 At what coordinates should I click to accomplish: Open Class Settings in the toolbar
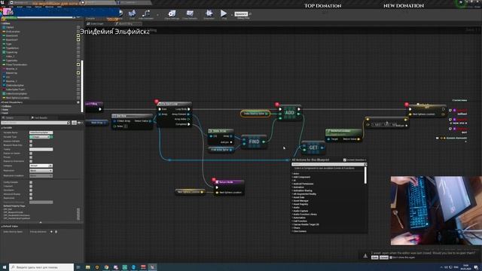[x=172, y=14]
